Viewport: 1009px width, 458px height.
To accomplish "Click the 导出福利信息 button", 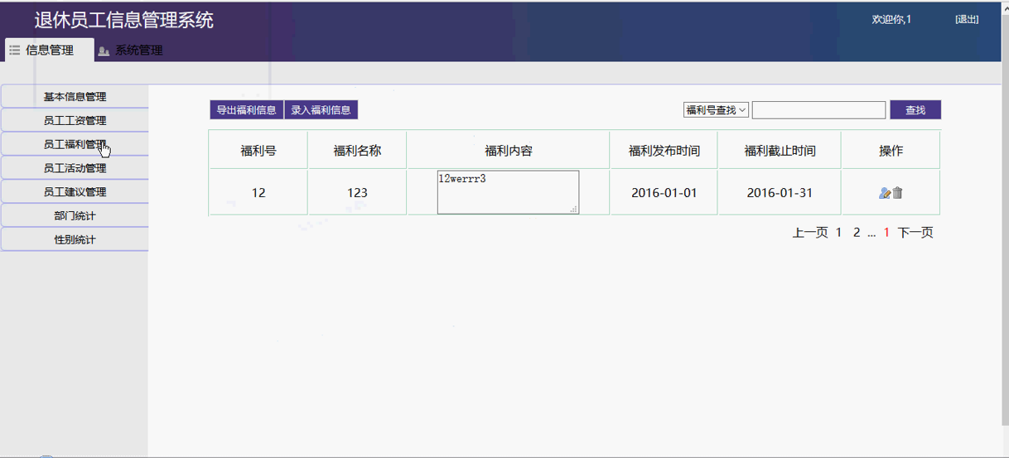I will click(247, 110).
